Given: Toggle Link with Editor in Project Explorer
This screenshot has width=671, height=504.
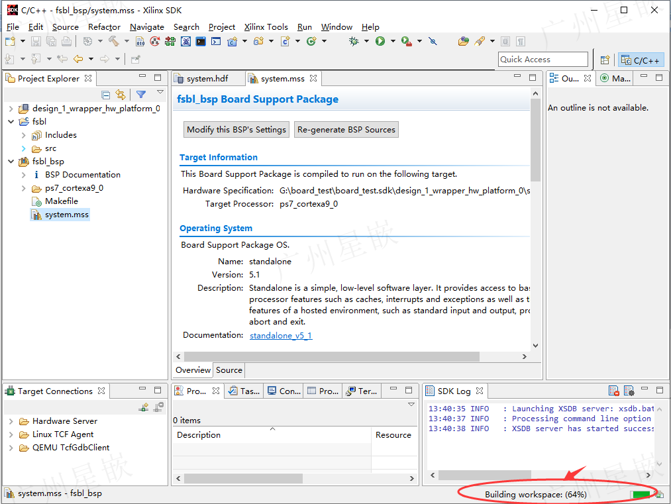Looking at the screenshot, I should [x=121, y=95].
